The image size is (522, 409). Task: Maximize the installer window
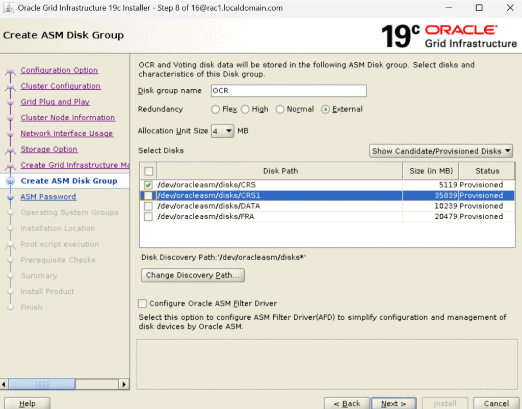(479, 8)
